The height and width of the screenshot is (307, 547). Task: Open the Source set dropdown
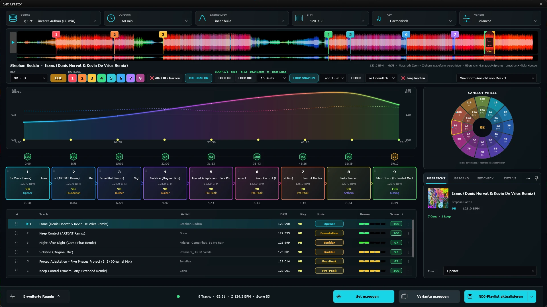tap(53, 18)
